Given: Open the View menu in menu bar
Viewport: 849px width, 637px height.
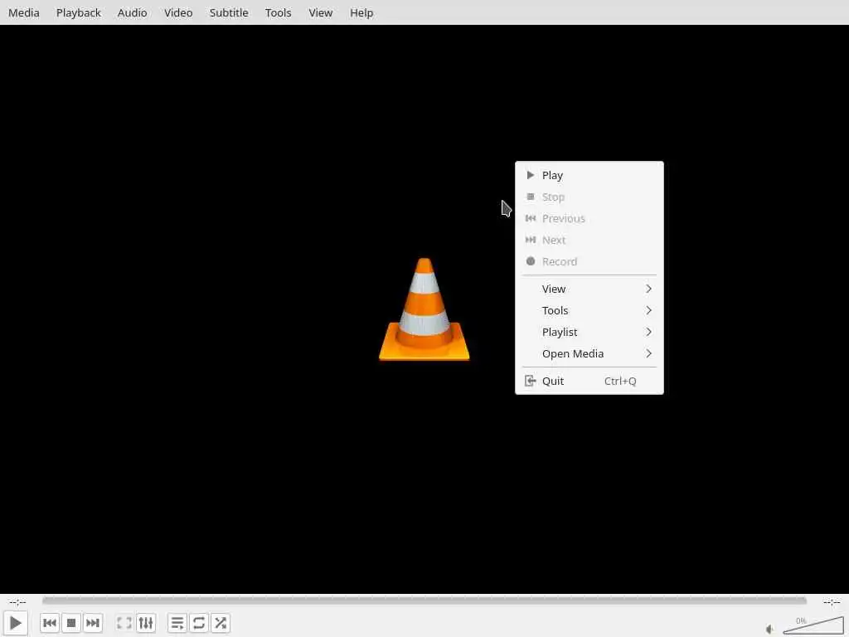Looking at the screenshot, I should [321, 12].
